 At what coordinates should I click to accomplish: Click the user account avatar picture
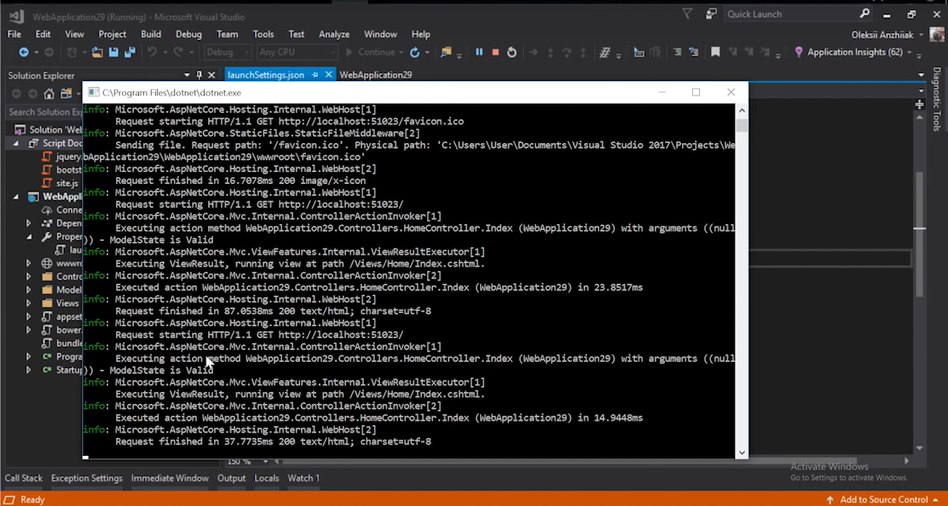pos(937,34)
